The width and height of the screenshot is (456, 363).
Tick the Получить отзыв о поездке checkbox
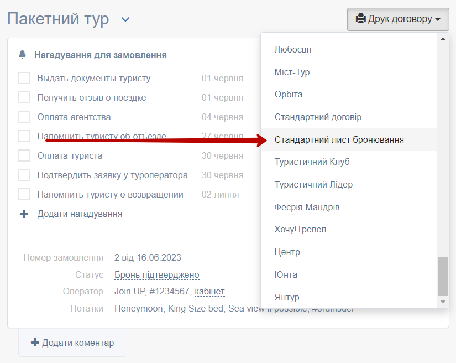[x=24, y=97]
